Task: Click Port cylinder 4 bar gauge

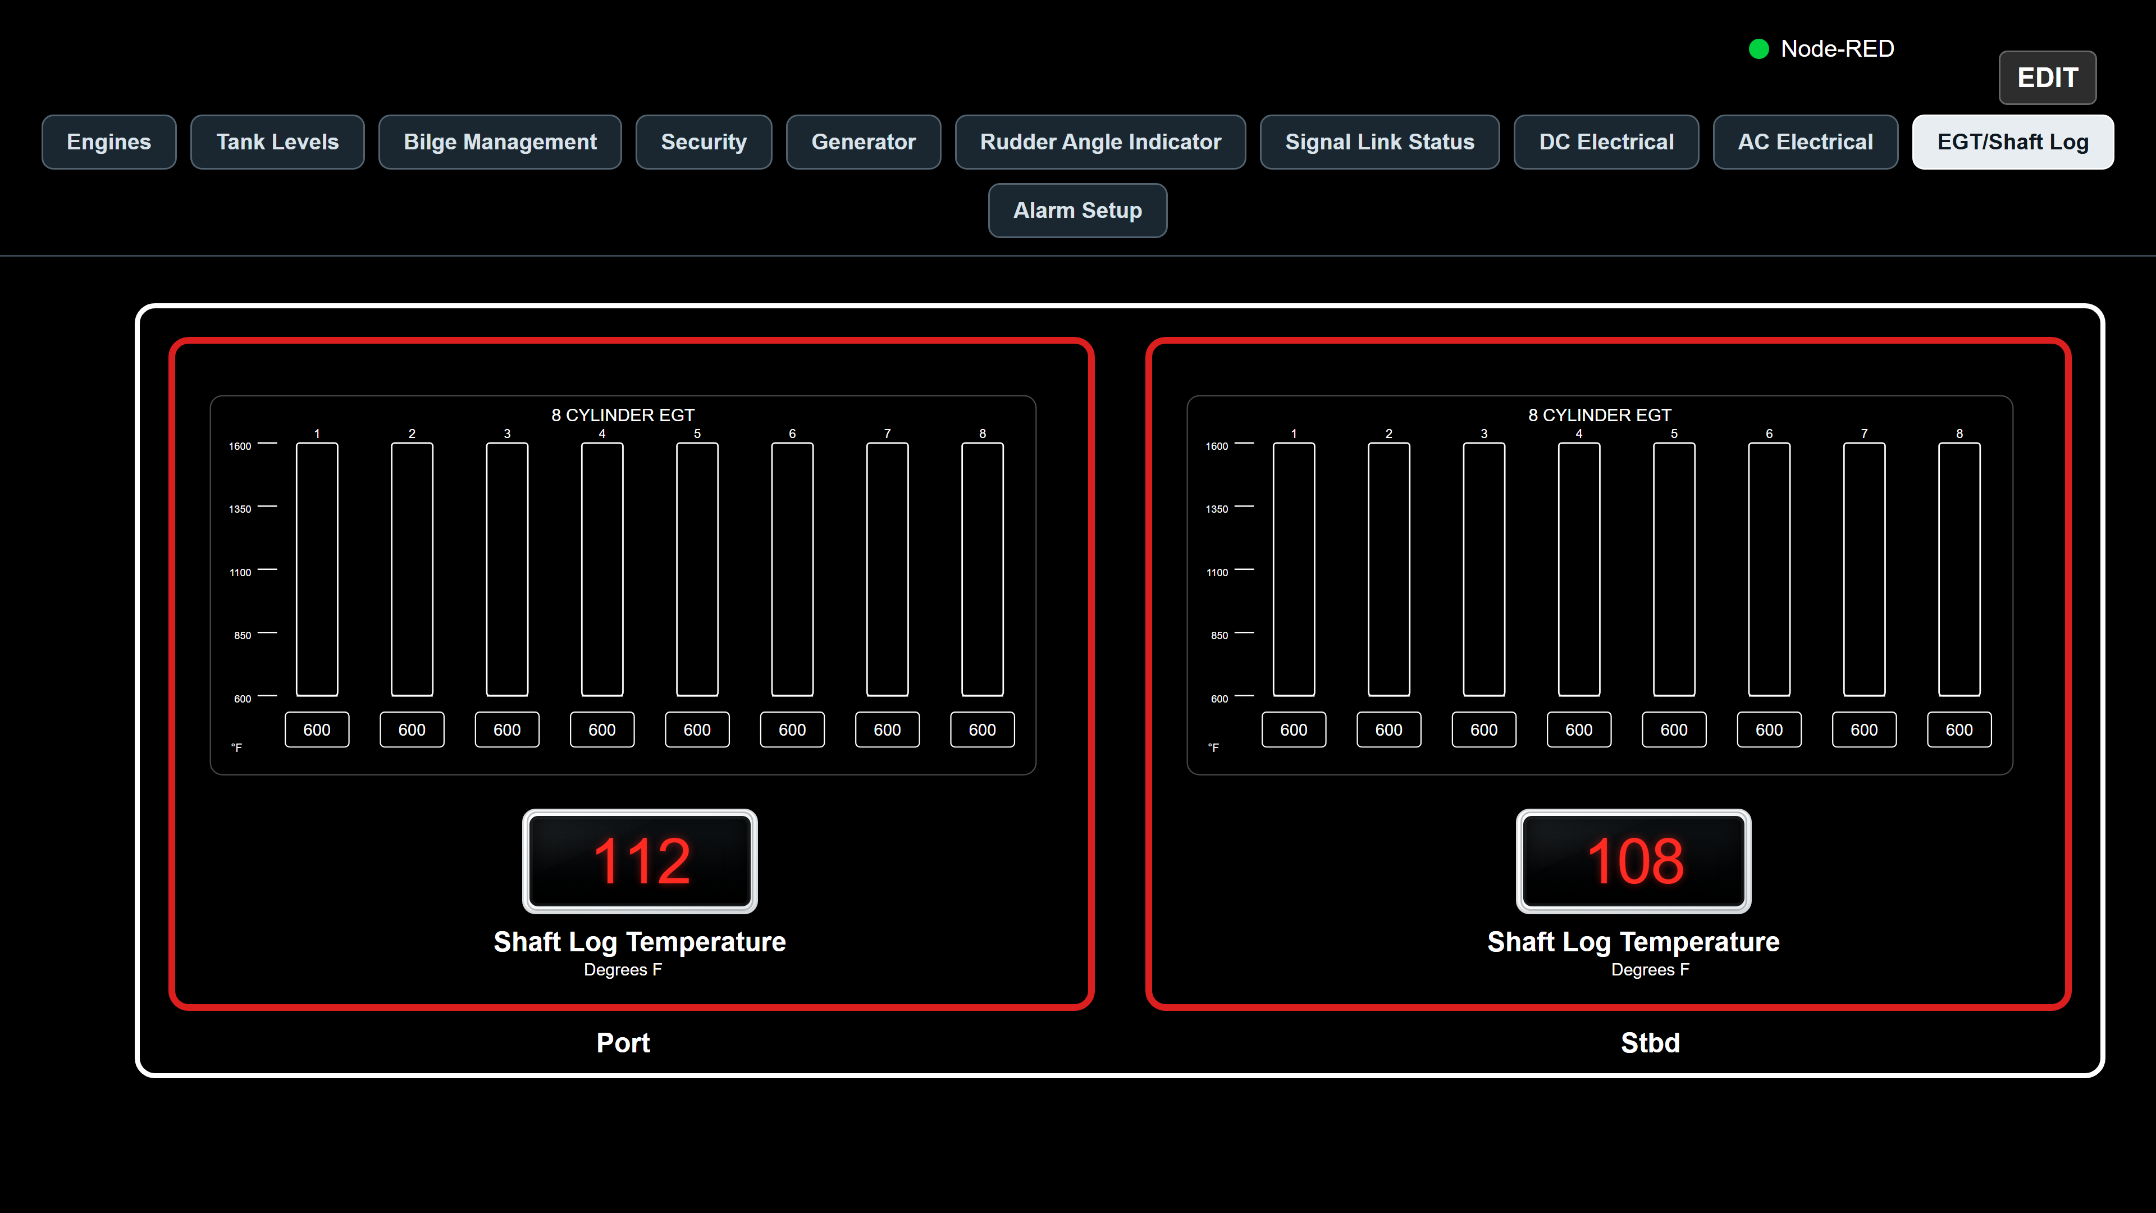Action: tap(602, 569)
